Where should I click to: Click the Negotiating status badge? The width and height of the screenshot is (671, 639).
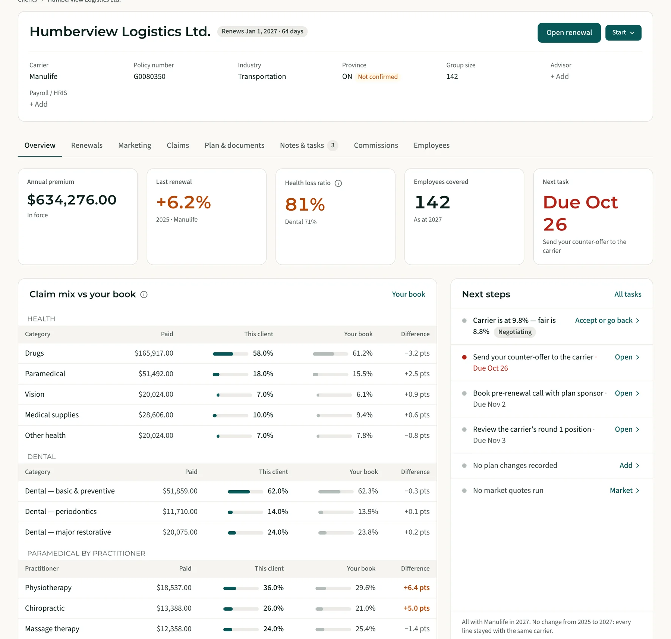pos(515,332)
